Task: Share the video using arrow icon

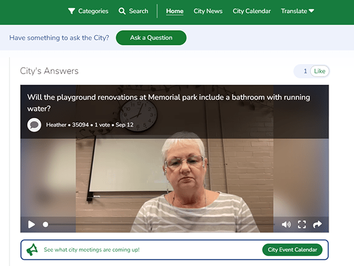Action: point(317,224)
